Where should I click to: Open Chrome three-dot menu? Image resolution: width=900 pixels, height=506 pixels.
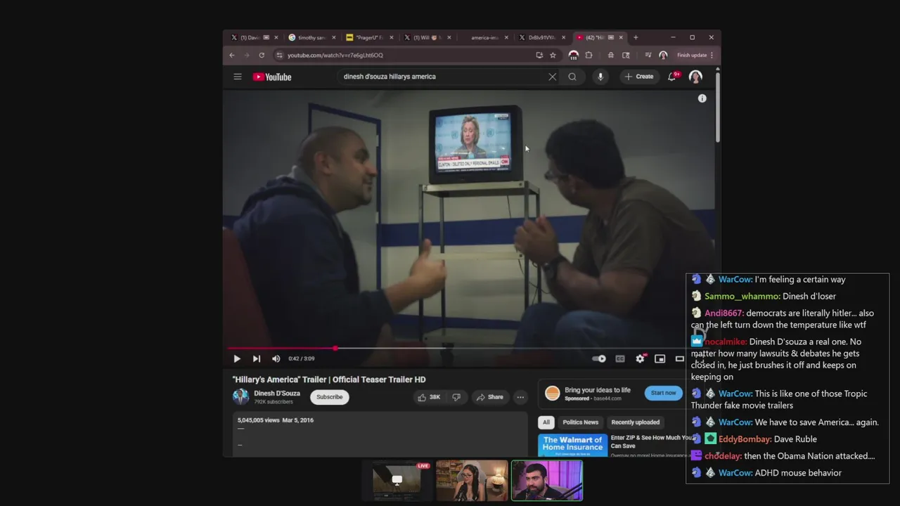tap(712, 55)
